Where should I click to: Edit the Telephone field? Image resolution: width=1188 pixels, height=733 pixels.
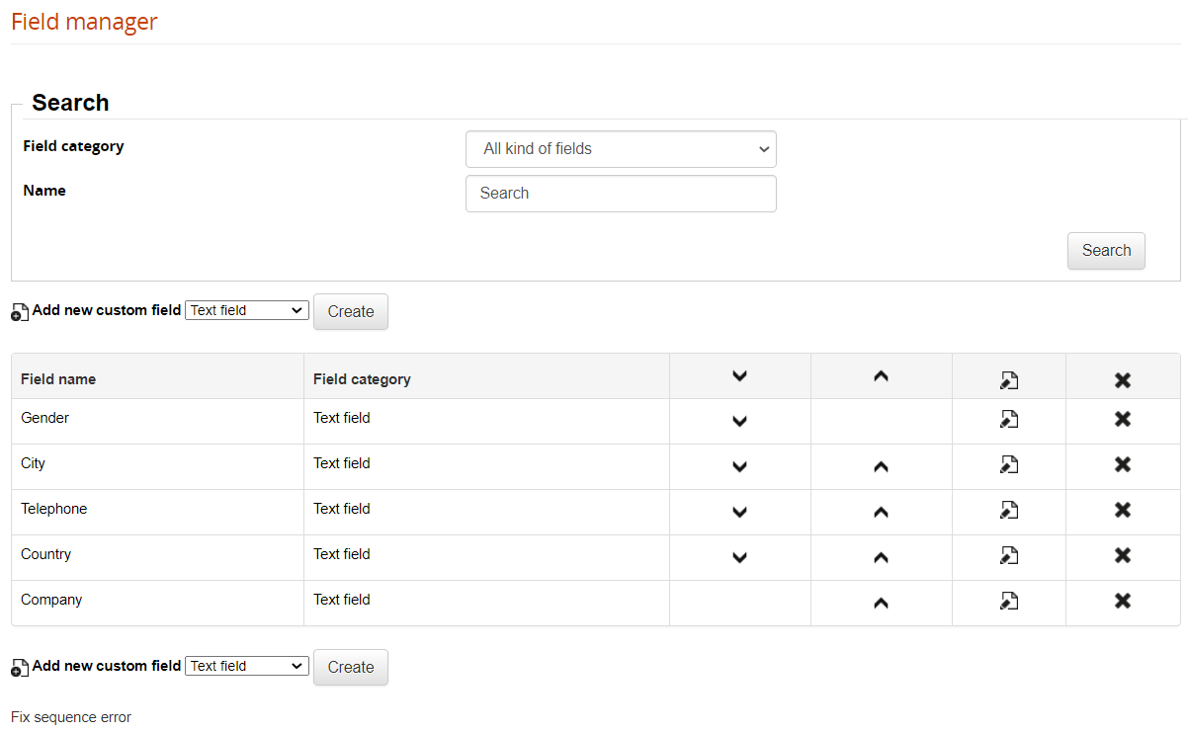coord(1008,511)
